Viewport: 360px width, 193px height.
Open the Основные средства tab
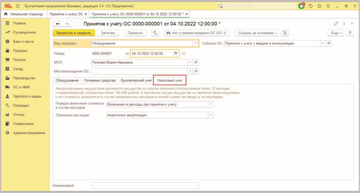click(99, 80)
